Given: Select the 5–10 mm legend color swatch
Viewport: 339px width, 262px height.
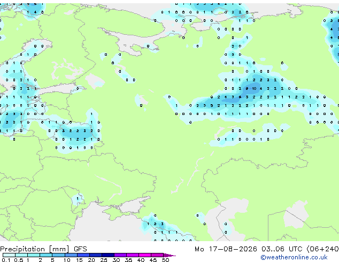Looking at the screenshot, I should (x=58, y=255).
